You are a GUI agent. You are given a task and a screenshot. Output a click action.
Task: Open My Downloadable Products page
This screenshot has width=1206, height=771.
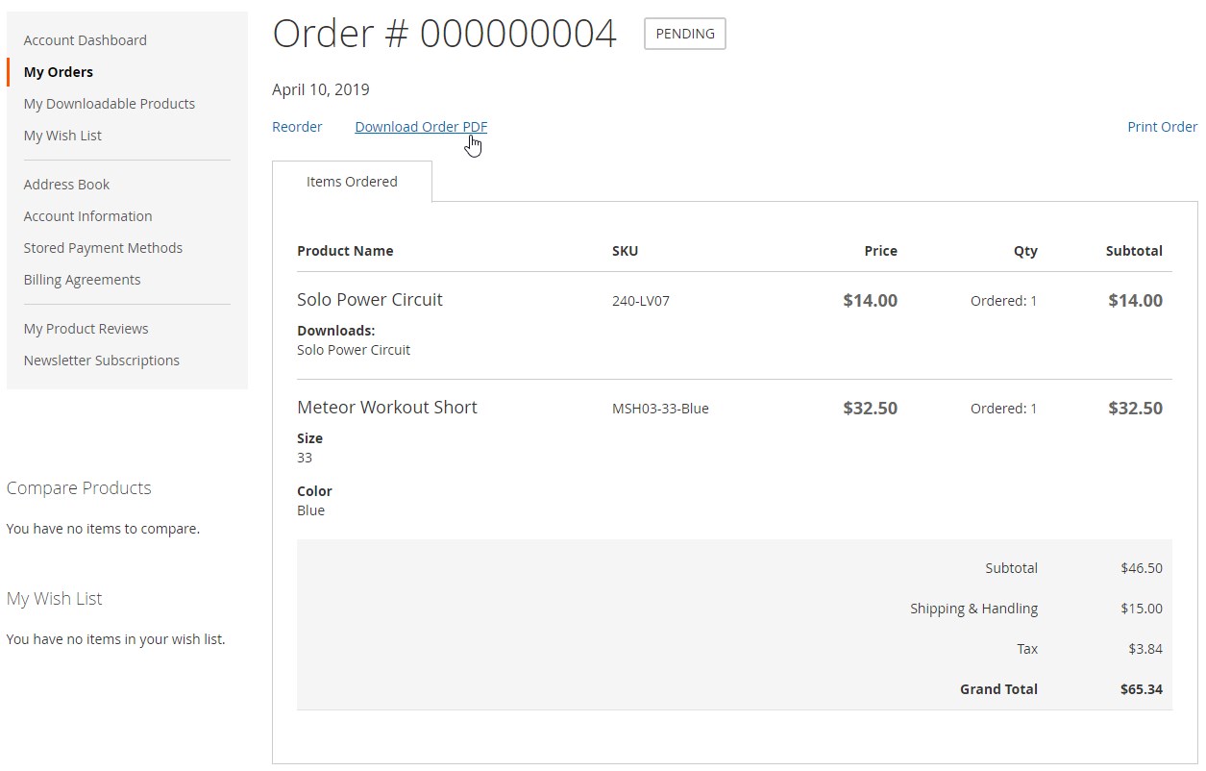click(x=110, y=104)
